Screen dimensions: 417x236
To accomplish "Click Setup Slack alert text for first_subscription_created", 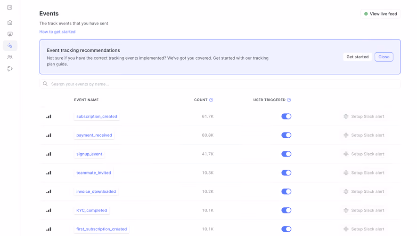I will pos(368,229).
